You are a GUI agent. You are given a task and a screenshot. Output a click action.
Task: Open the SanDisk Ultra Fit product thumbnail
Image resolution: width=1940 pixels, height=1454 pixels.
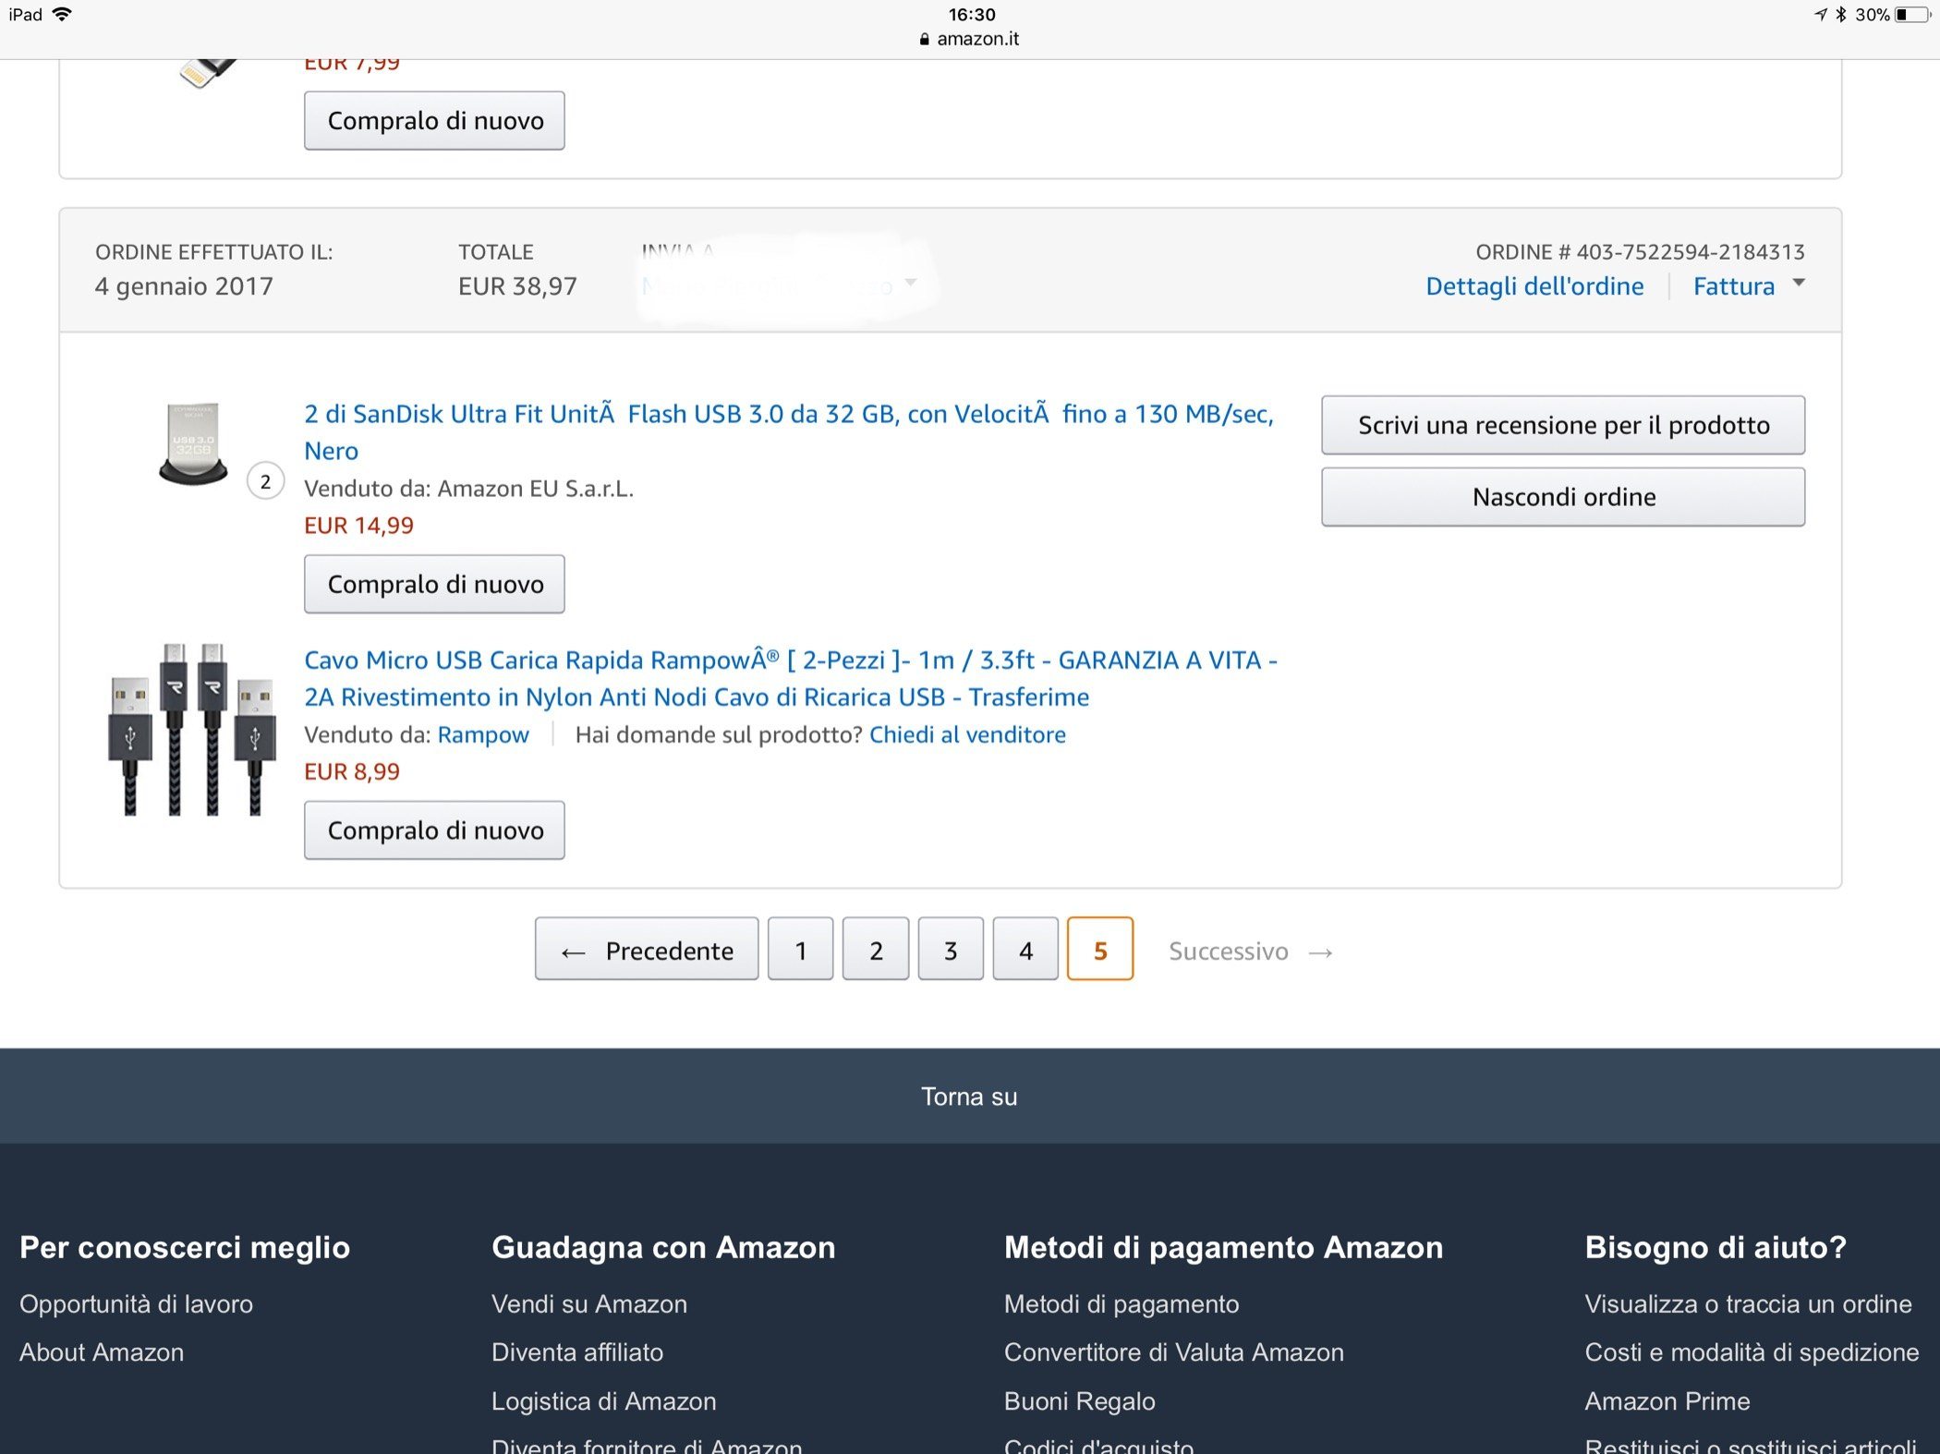[193, 443]
